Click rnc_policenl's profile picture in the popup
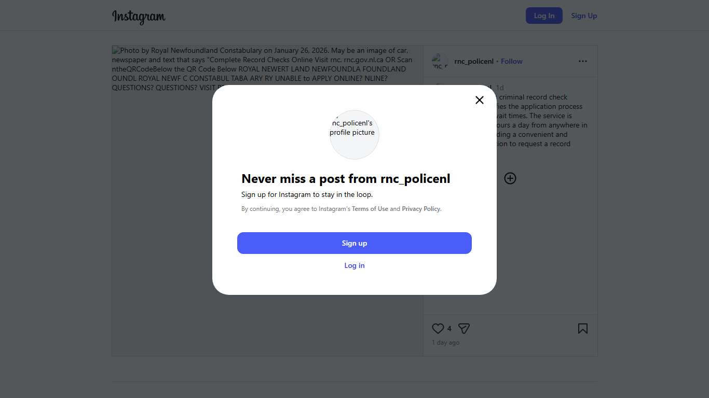Screen dimensions: 709x398 (354, 134)
